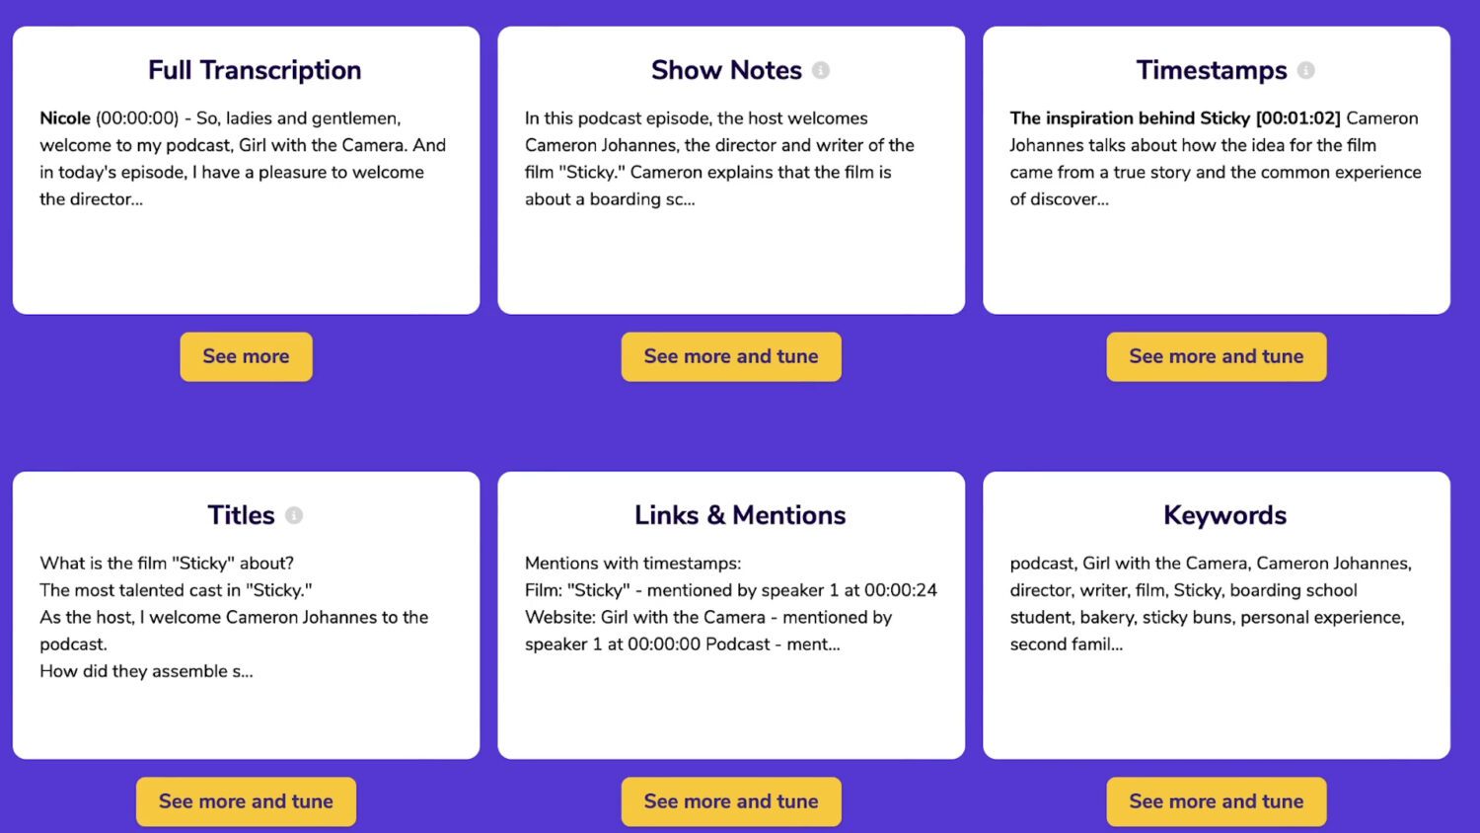Select the Full Transcription heading
1480x833 pixels.
[255, 70]
